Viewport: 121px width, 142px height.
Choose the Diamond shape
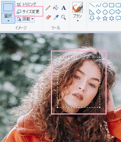[x=98, y=12]
